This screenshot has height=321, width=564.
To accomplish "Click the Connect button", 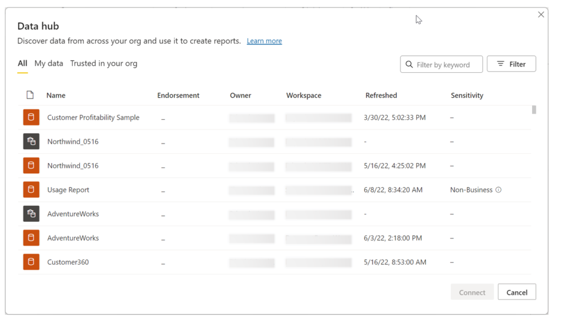I will [x=472, y=292].
